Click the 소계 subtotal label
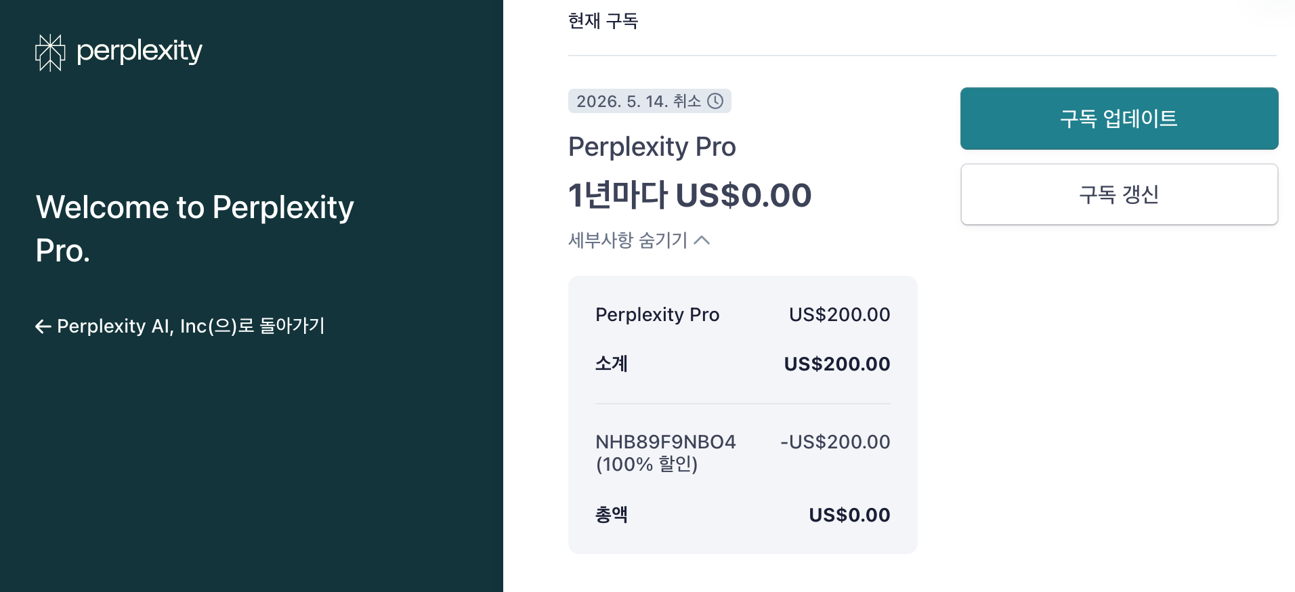 (x=611, y=364)
